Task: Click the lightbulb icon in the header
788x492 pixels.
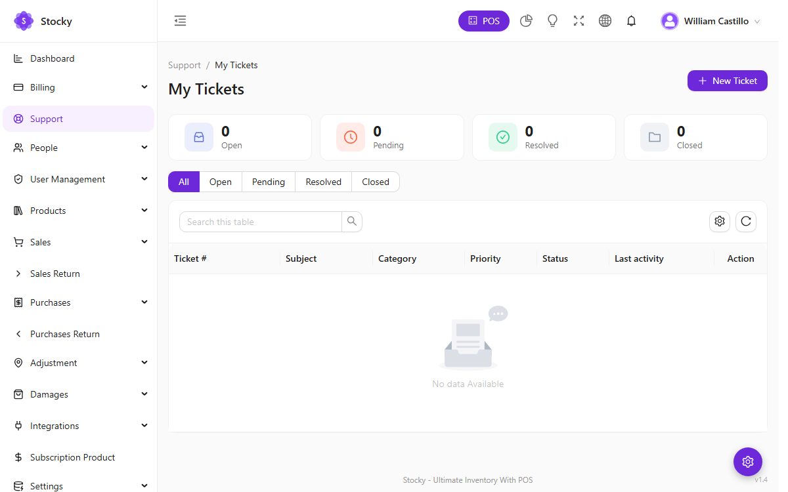Action: [552, 21]
